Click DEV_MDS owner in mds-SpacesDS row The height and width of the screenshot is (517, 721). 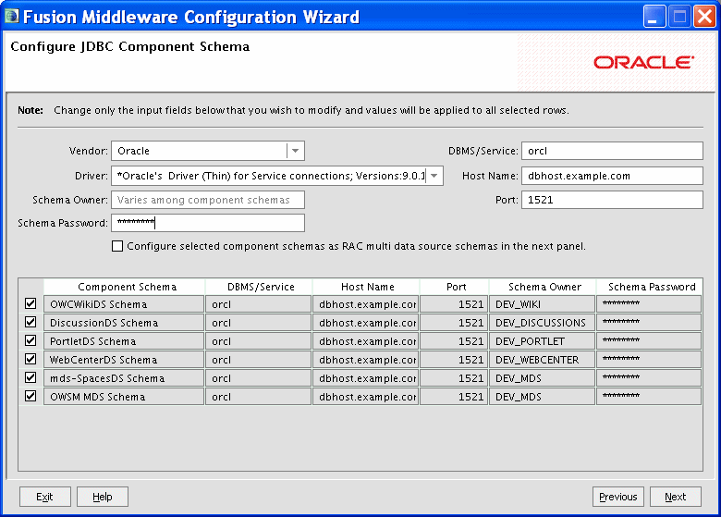pyautogui.click(x=542, y=377)
